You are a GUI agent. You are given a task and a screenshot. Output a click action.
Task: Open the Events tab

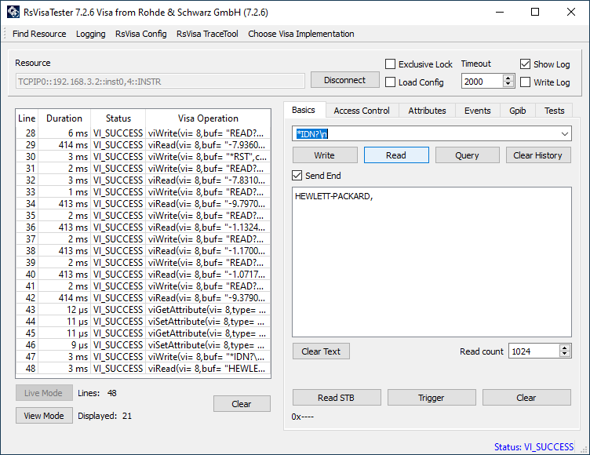pyautogui.click(x=478, y=111)
